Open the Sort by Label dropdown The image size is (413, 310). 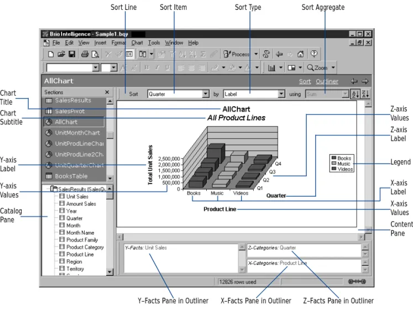coord(281,94)
